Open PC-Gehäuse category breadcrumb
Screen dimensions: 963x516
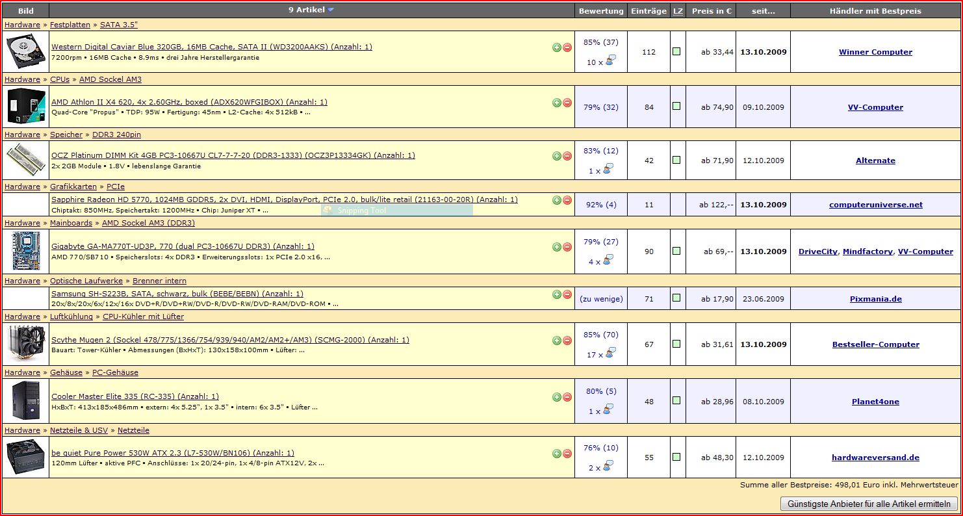115,372
